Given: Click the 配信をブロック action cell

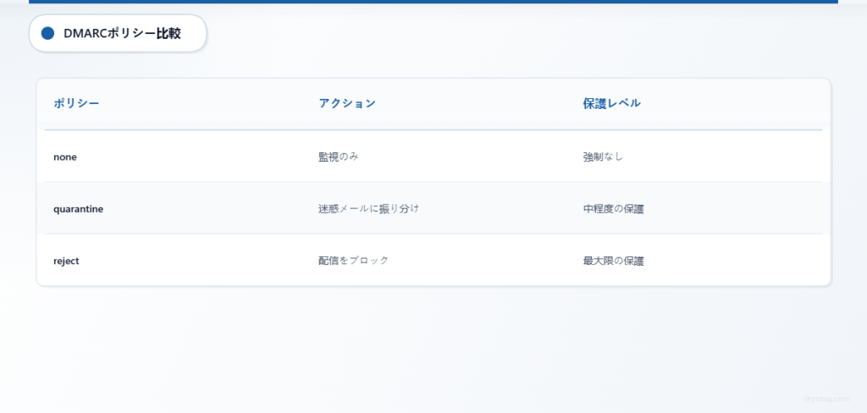Looking at the screenshot, I should pos(354,261).
